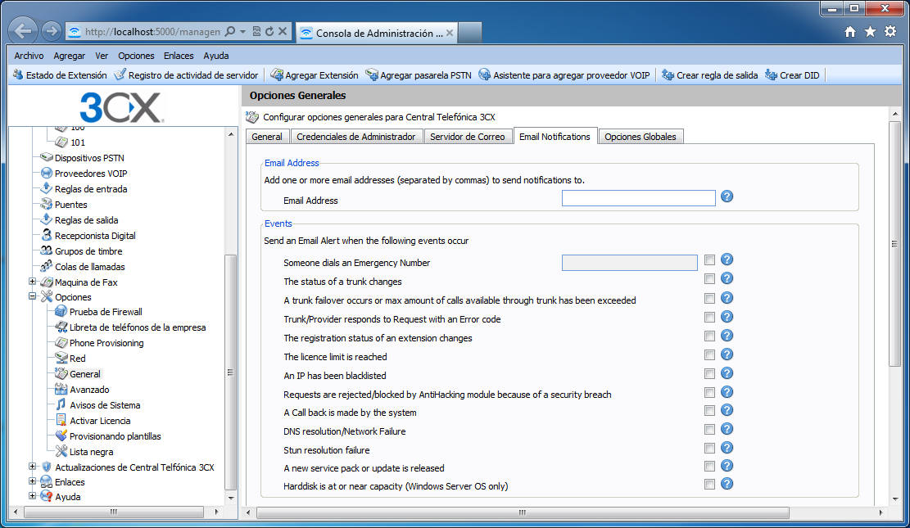The image size is (910, 528).
Task: Enable DNS resolution/Network Failure checkbox
Action: tap(709, 430)
